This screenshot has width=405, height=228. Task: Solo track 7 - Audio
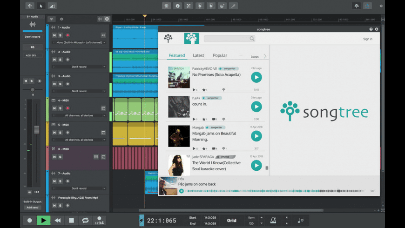click(x=60, y=181)
